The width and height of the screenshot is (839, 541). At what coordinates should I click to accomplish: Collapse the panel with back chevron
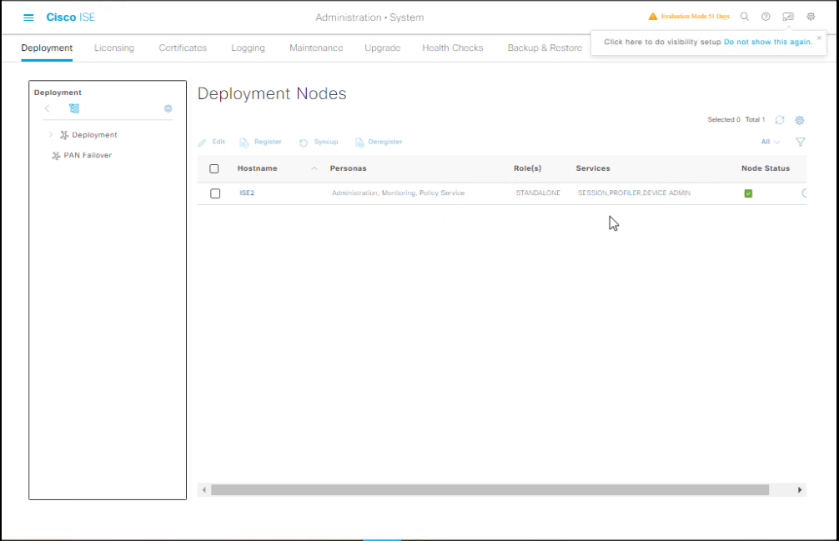[x=48, y=108]
